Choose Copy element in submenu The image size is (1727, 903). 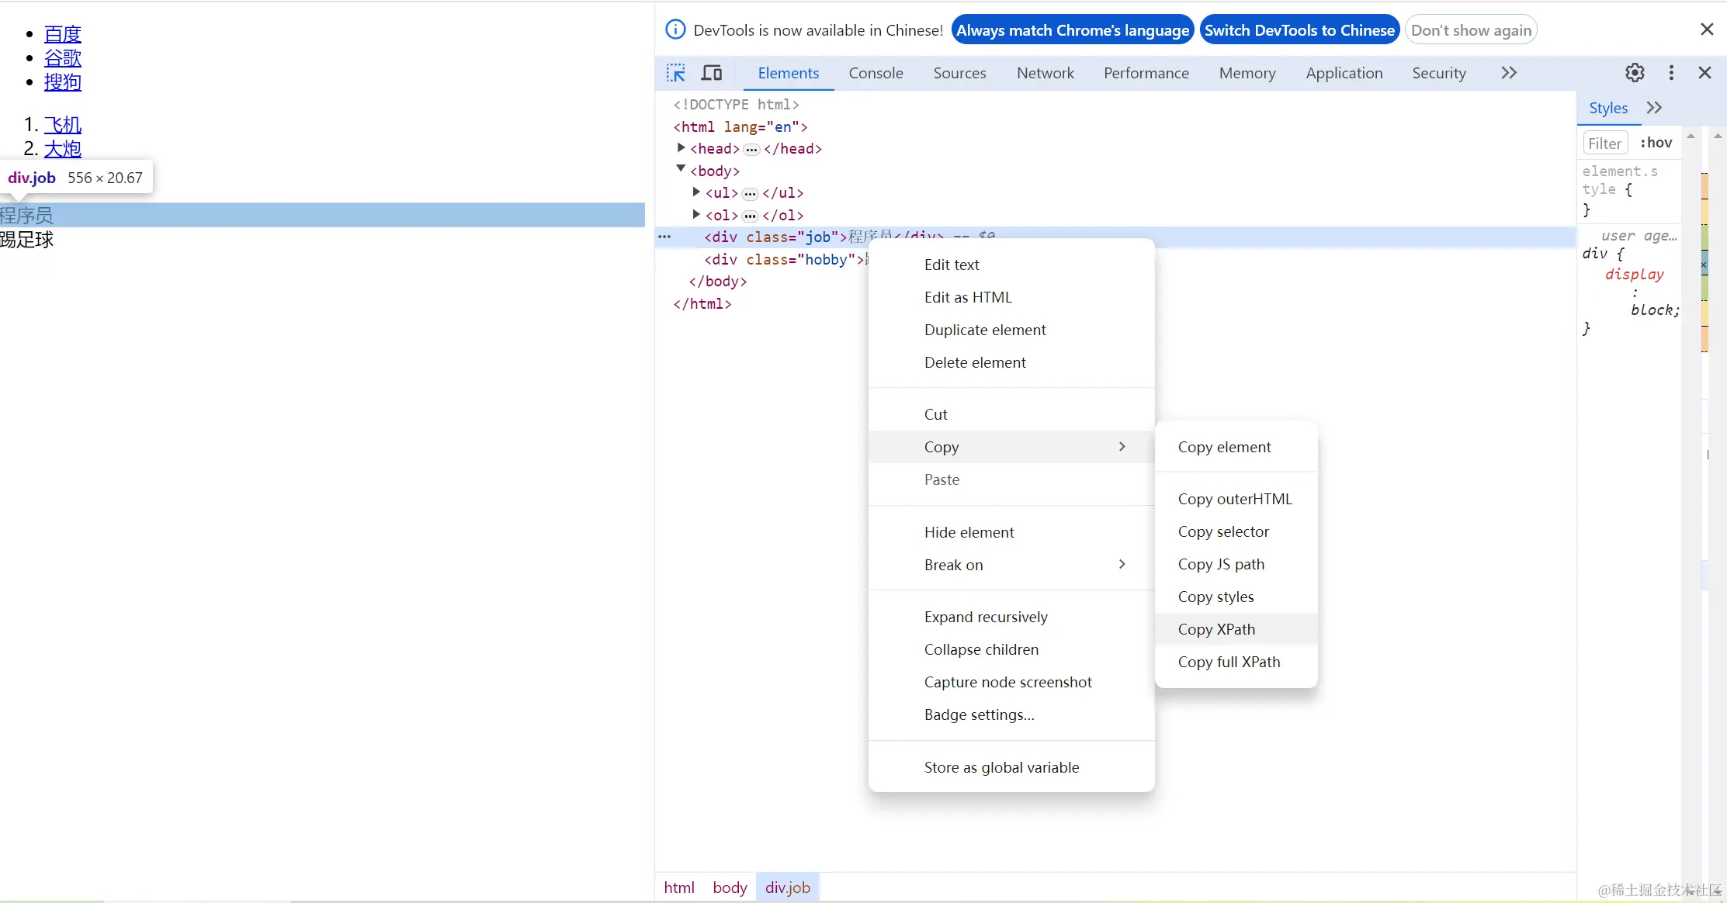(1236, 447)
